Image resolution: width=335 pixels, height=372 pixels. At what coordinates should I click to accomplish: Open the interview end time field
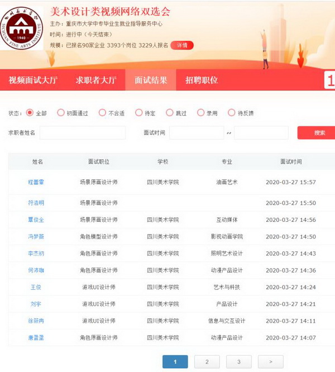point(261,133)
